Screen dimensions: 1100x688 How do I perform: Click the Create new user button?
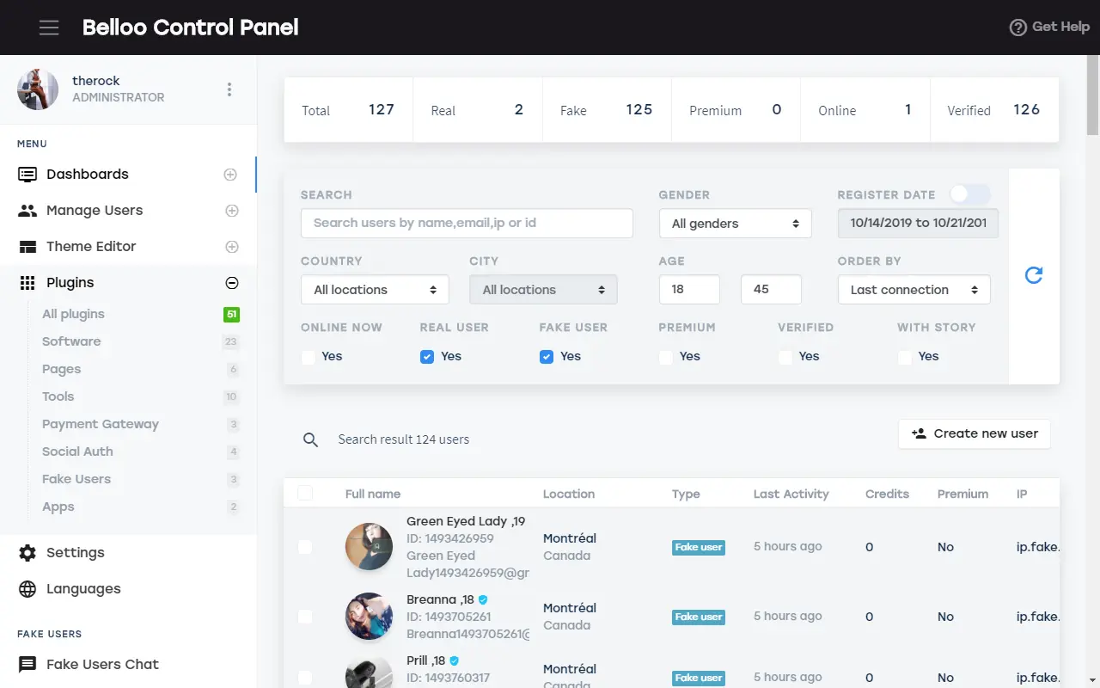click(975, 433)
